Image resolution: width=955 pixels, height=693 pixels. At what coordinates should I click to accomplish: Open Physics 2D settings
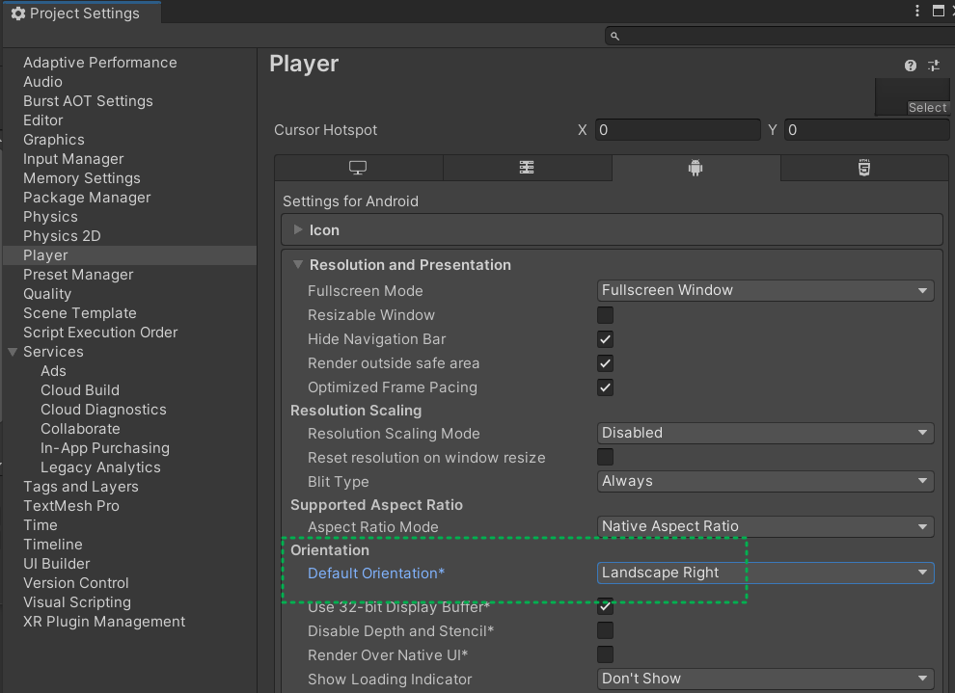62,236
